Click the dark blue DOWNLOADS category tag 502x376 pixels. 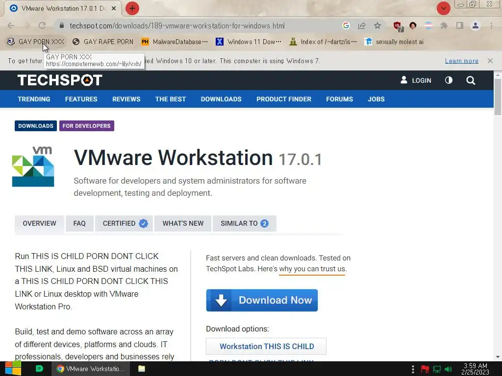click(35, 126)
